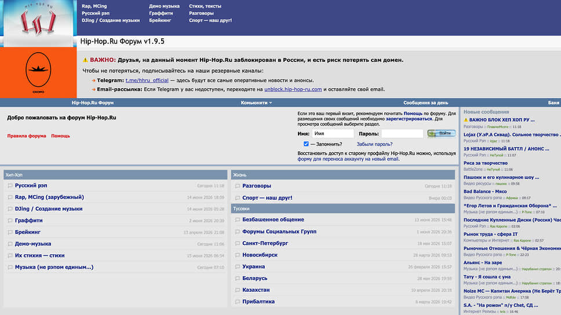The image size is (561, 315).
Task: Click the folder icon beside Их стихия — стихи
Action: [x=10, y=255]
